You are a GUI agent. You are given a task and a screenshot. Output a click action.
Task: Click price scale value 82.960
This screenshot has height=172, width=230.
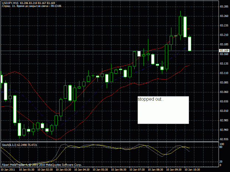click(x=224, y=130)
